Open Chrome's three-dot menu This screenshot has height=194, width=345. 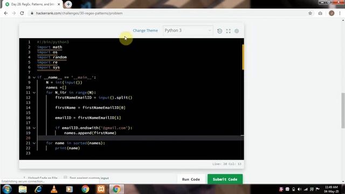click(x=340, y=13)
